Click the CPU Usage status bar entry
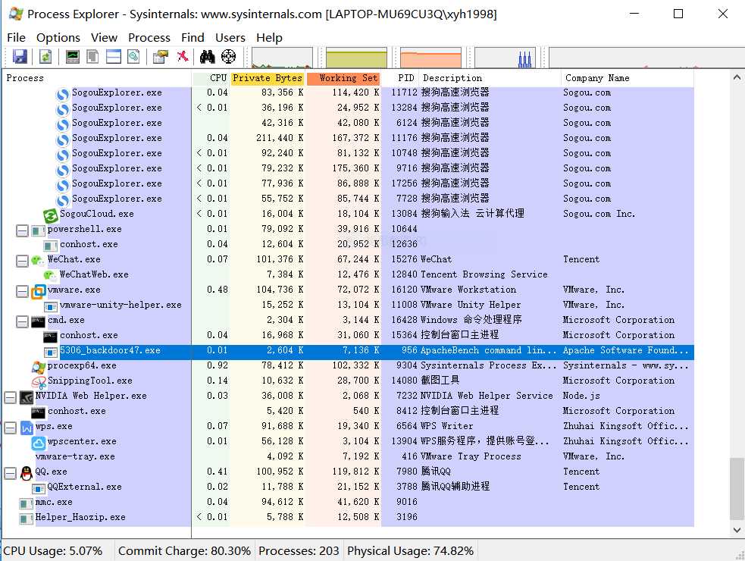The image size is (745, 561). pos(53,551)
